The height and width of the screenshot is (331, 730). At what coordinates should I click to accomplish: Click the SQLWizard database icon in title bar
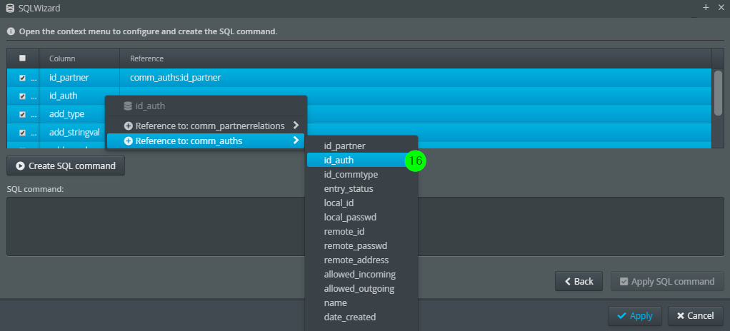[10, 8]
